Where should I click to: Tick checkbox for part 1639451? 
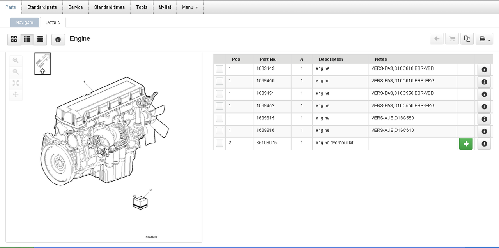pyautogui.click(x=219, y=94)
